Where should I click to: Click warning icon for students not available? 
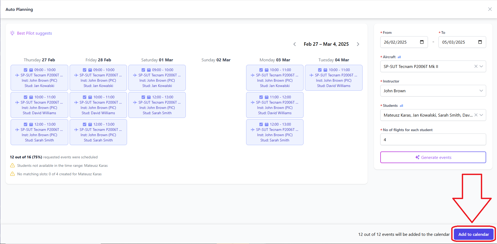pos(12,165)
